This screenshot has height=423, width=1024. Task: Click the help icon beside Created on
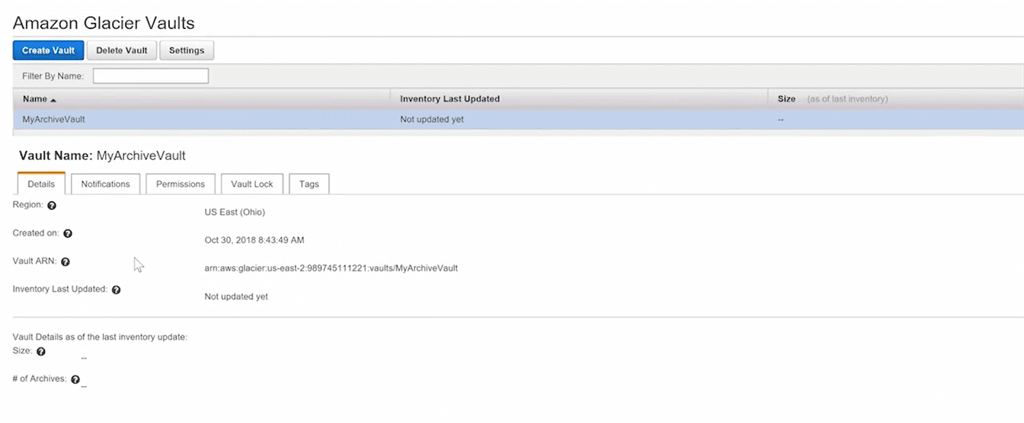68,234
